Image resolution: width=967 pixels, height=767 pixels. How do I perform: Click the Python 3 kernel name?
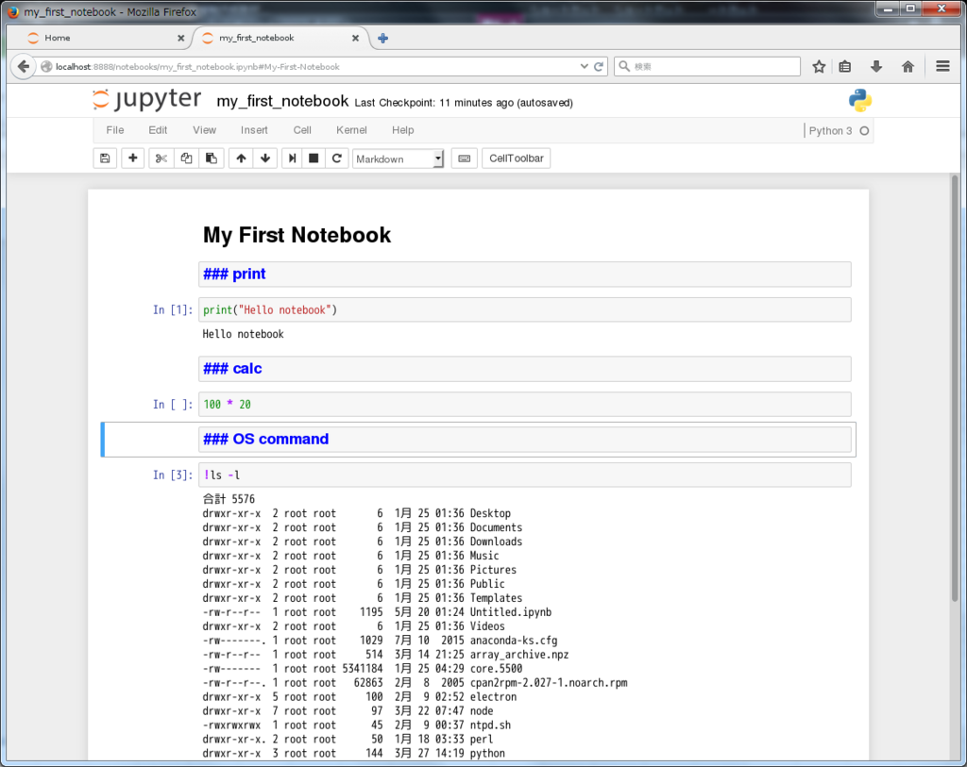tap(830, 130)
